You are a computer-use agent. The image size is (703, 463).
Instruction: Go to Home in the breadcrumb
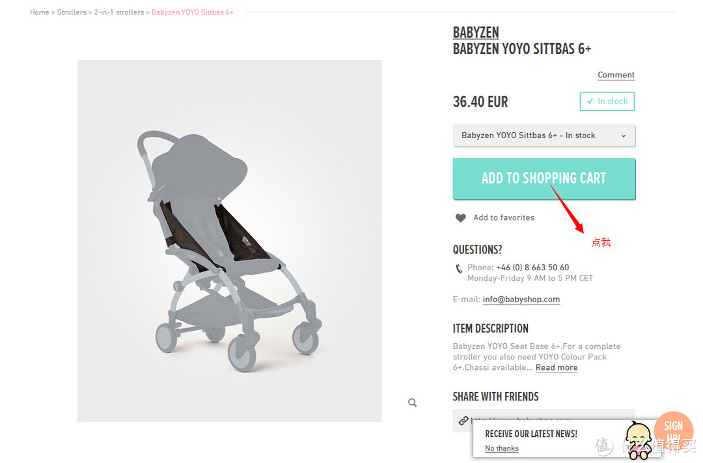39,12
